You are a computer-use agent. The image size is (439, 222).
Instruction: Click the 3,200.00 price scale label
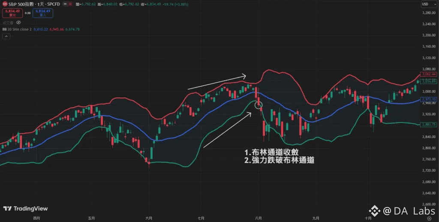(429, 35)
